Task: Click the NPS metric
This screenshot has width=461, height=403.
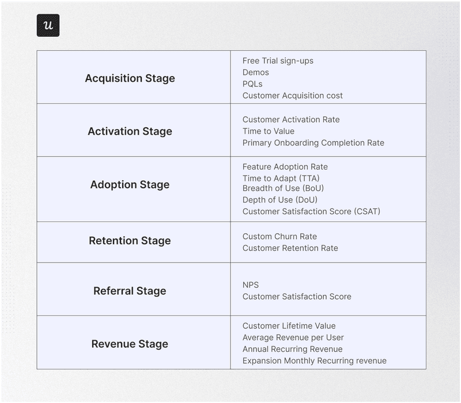Action: [251, 285]
